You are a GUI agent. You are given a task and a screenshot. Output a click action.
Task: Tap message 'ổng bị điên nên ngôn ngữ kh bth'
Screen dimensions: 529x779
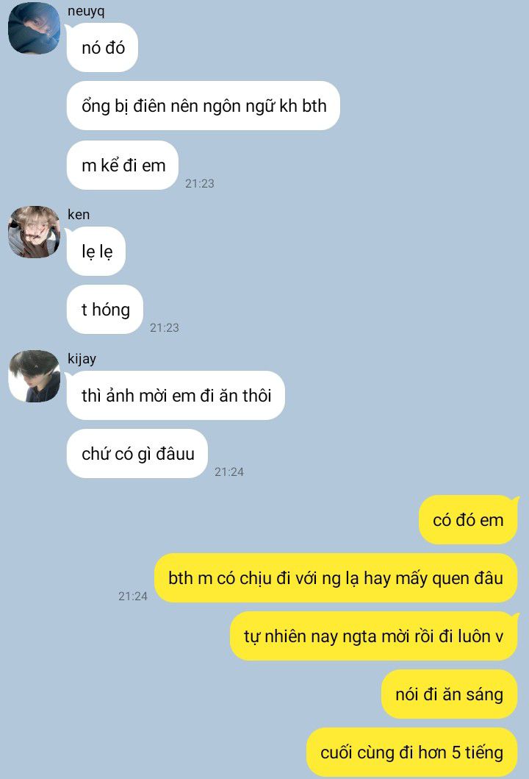[x=204, y=106]
